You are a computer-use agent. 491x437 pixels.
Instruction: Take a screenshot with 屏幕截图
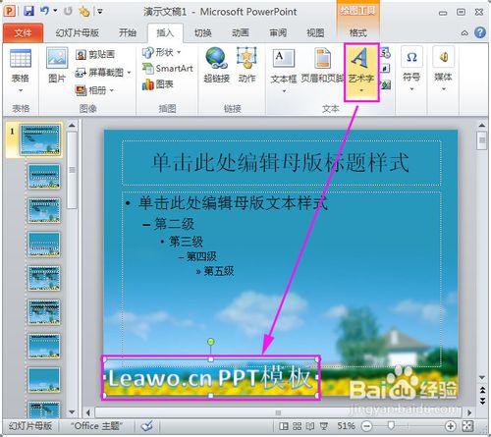[x=100, y=73]
